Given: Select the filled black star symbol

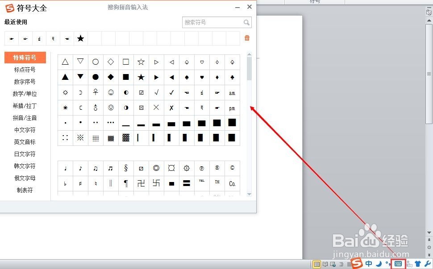Looking at the screenshot, I should [141, 77].
